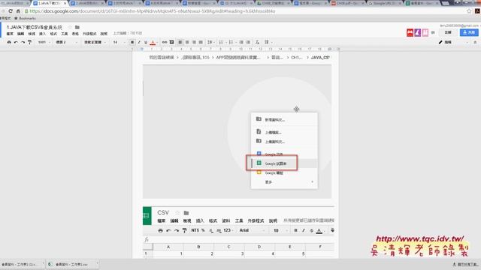Toggle Italic formatting
Viewport: 481px width, 270px height.
point(139,42)
